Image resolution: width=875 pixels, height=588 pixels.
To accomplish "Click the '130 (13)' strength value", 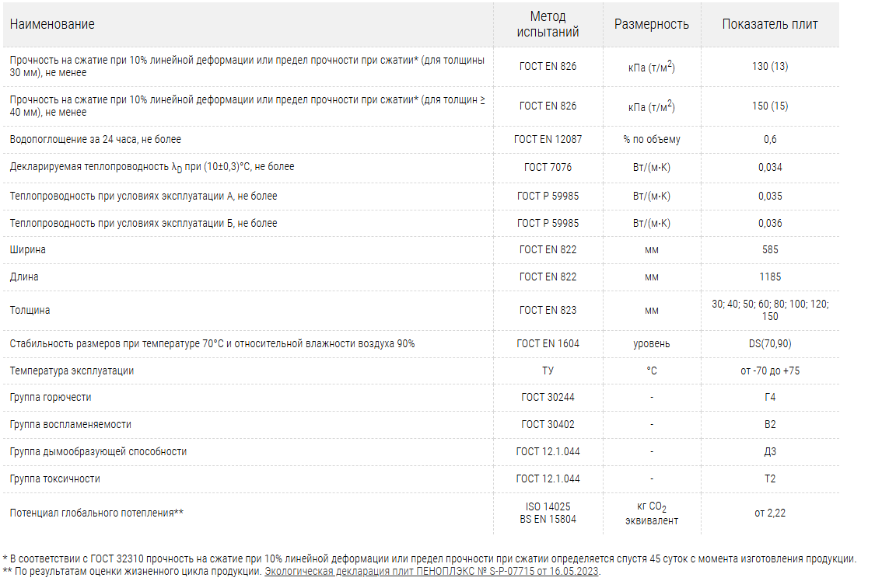I will pyautogui.click(x=769, y=67).
